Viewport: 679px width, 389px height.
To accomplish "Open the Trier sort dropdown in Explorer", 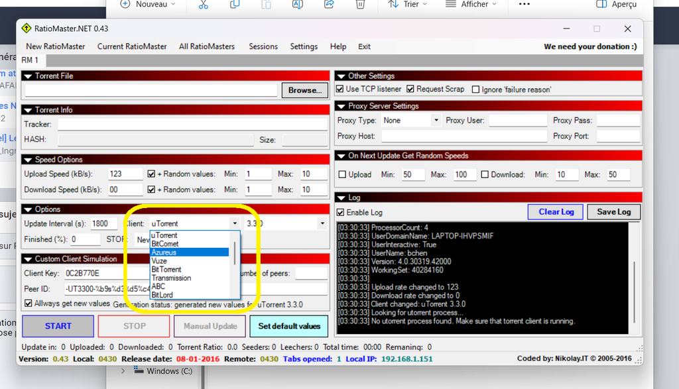I will (408, 5).
